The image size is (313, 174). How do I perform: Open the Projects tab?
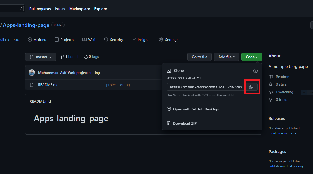64,40
